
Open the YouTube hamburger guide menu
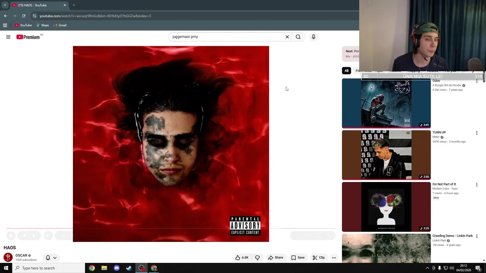coord(8,37)
